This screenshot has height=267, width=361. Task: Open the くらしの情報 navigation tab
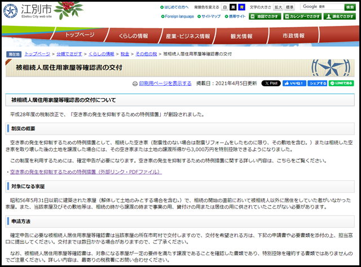pyautogui.click(x=133, y=36)
